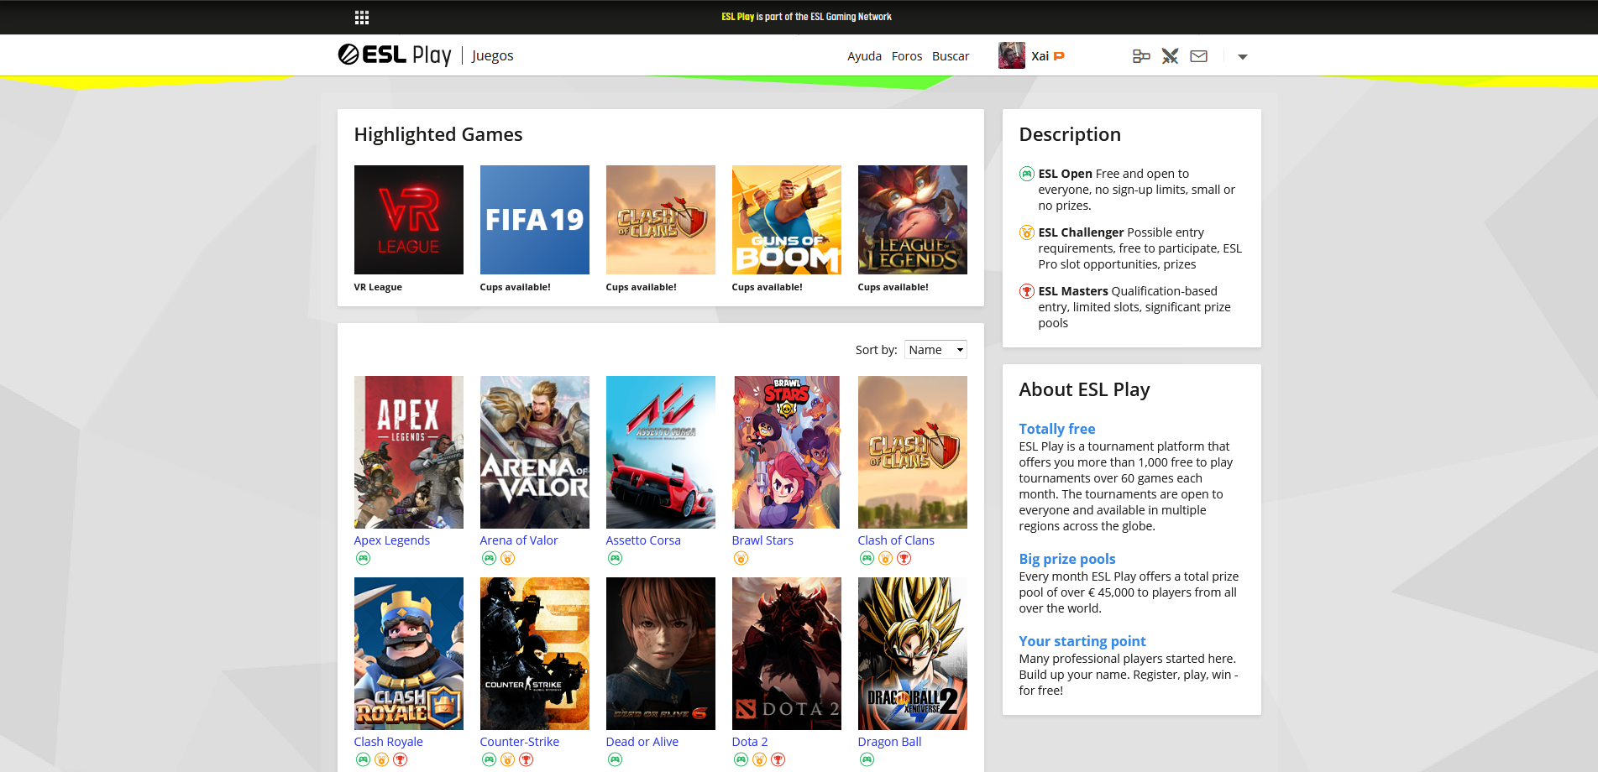
Task: Open the crossed swords matches icon
Action: click(x=1170, y=56)
